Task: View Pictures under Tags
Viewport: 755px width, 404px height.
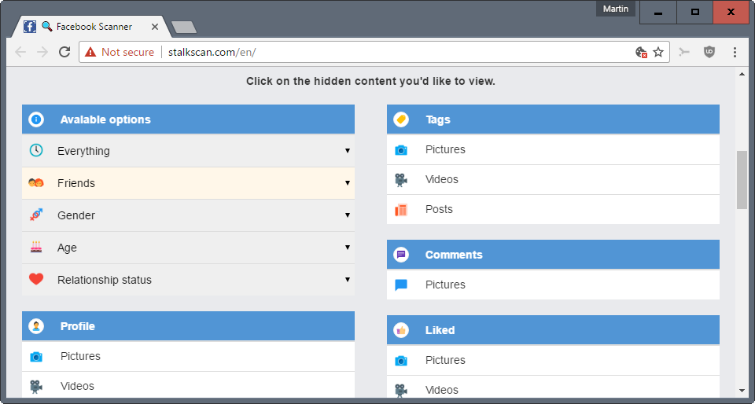Action: click(x=553, y=149)
